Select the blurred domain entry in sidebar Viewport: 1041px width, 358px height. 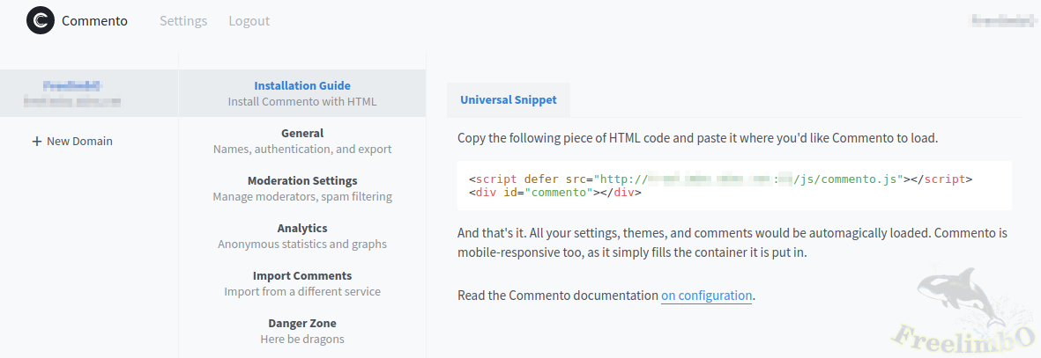pos(72,93)
